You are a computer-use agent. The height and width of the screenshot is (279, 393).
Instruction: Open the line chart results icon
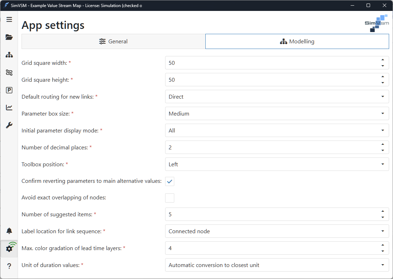click(x=9, y=107)
